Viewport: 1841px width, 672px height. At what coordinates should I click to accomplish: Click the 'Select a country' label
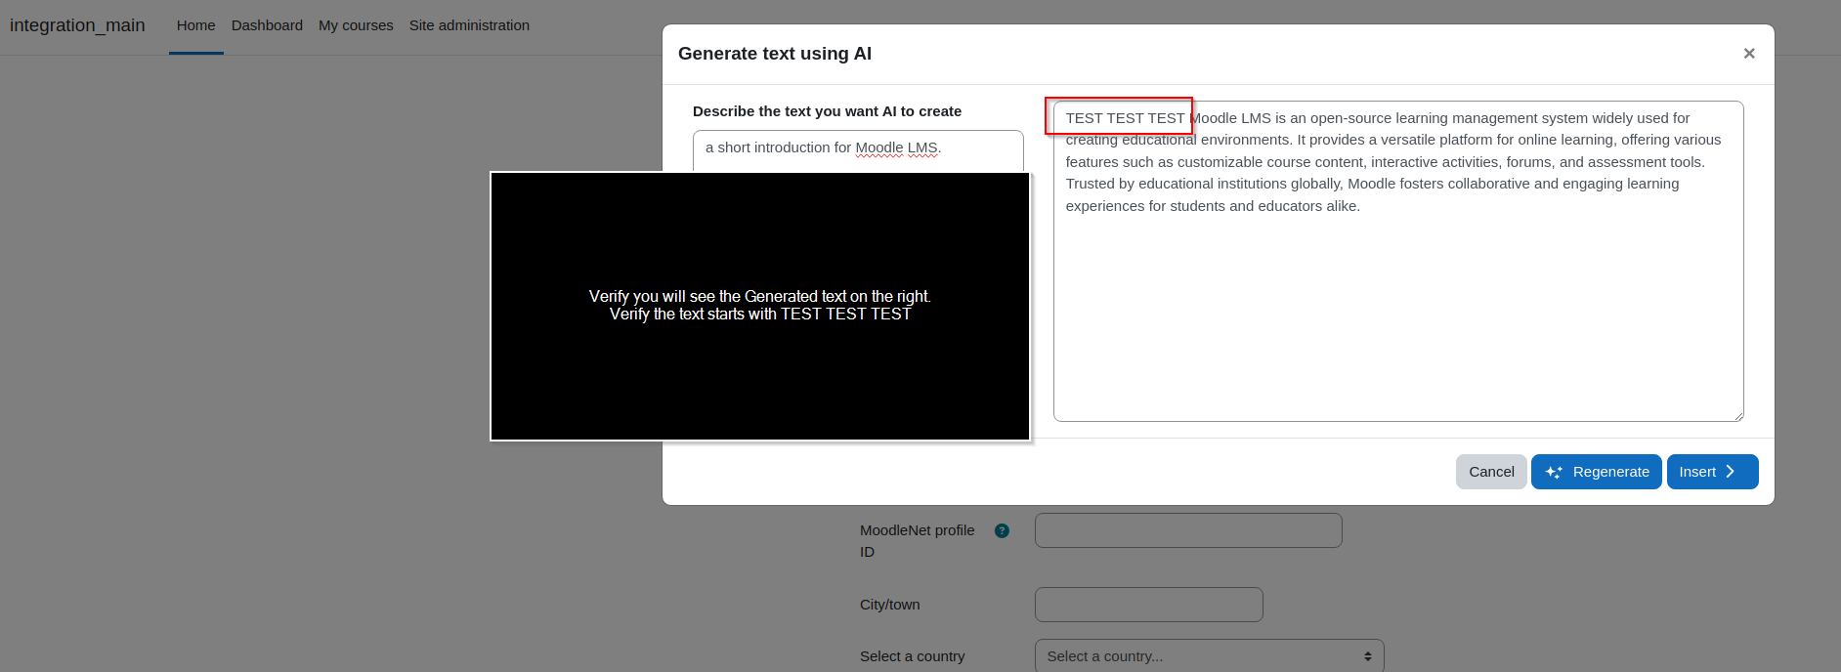[912, 656]
